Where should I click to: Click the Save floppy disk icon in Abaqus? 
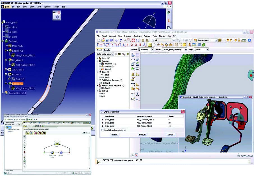coord(107,40)
